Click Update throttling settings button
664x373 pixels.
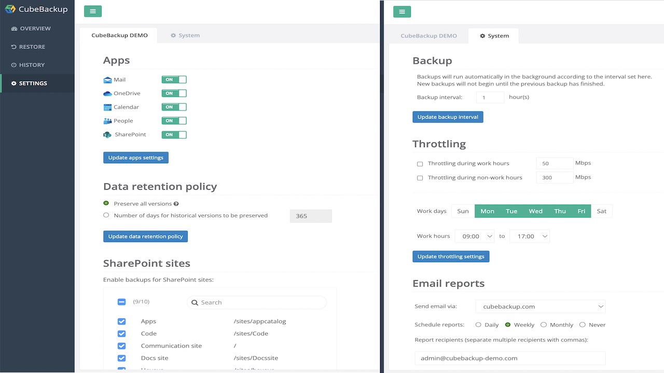click(451, 256)
